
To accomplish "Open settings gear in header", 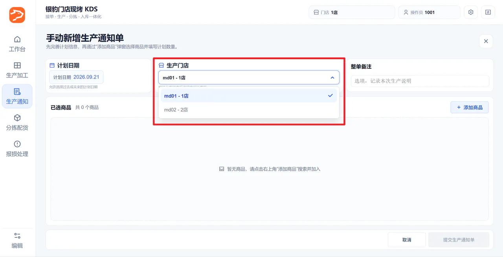I will (x=471, y=12).
